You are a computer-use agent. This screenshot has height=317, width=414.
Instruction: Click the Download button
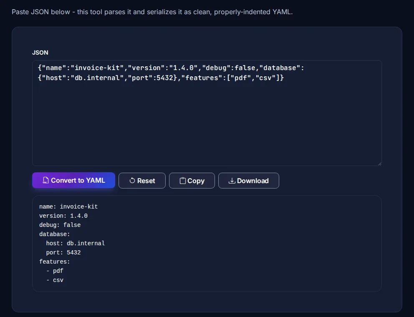click(x=249, y=181)
